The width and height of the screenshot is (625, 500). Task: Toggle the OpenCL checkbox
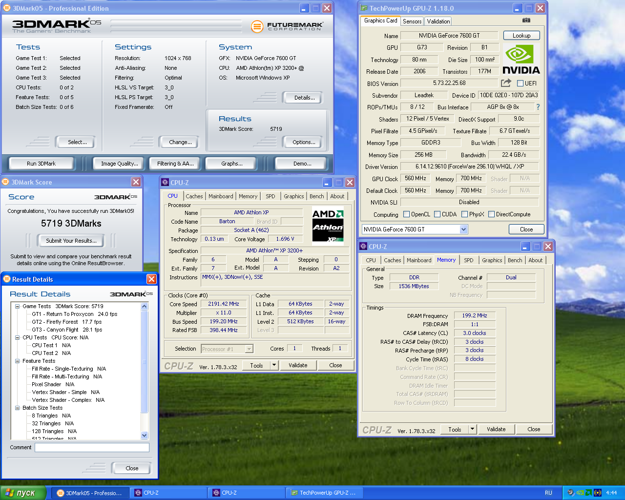[406, 214]
